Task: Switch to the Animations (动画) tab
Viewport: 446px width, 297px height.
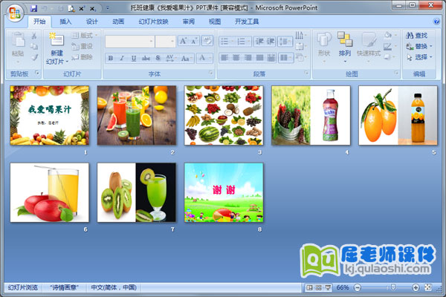Action: pos(118,22)
